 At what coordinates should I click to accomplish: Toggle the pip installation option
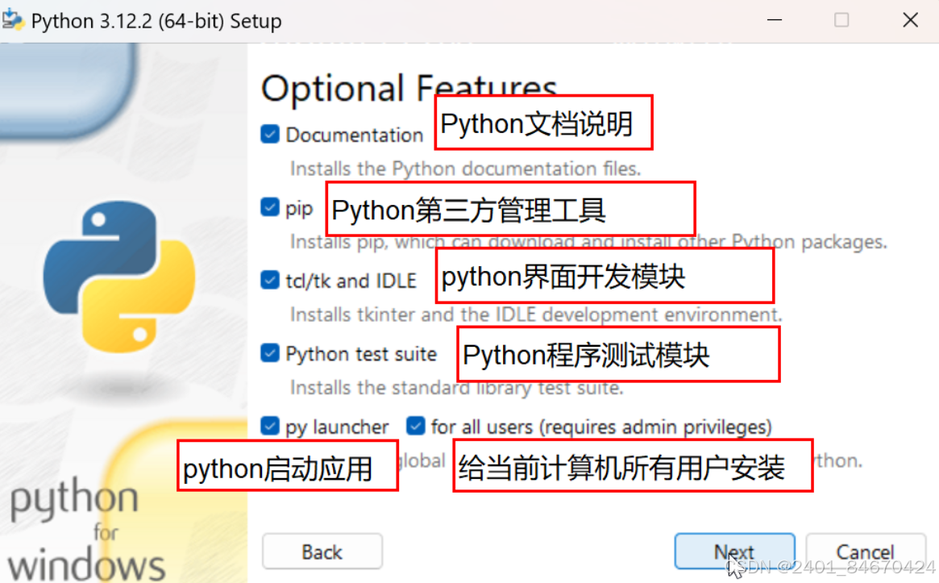point(270,207)
